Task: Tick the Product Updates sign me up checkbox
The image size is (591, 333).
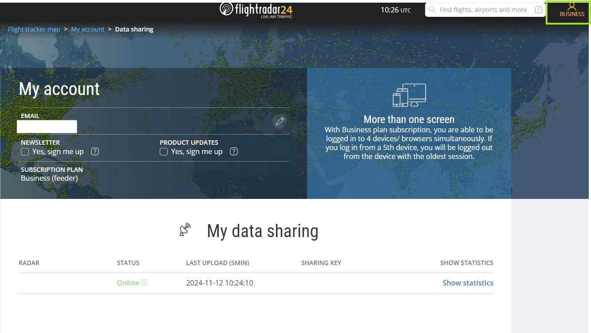Action: click(164, 152)
